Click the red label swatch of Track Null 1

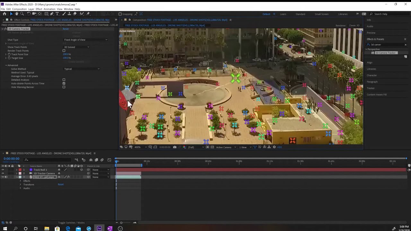click(x=20, y=170)
